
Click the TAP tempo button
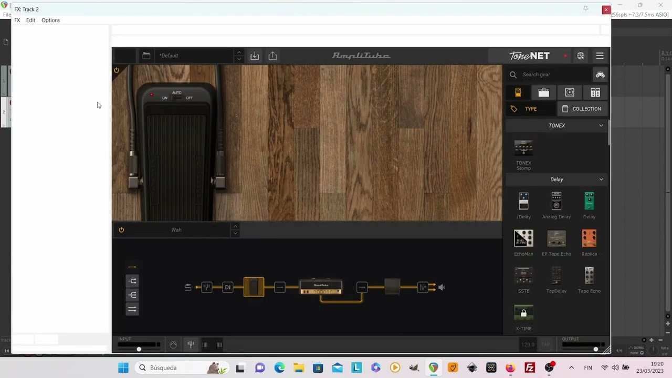click(x=545, y=345)
